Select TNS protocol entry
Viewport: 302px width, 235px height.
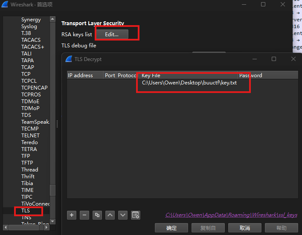(26, 218)
